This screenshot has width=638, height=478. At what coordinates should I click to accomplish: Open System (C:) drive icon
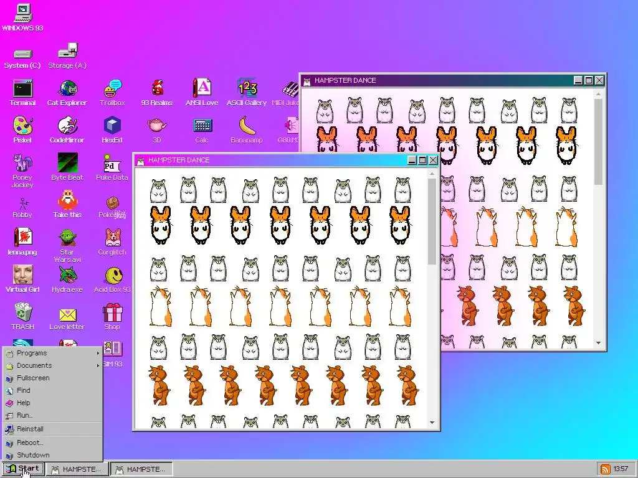click(22, 58)
